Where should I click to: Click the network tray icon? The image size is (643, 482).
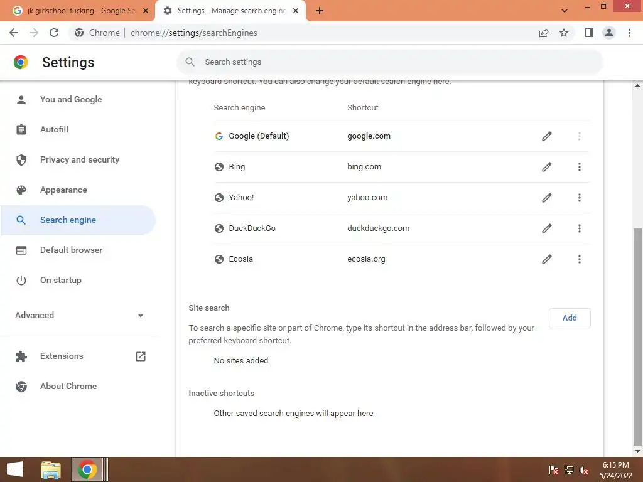pyautogui.click(x=569, y=470)
